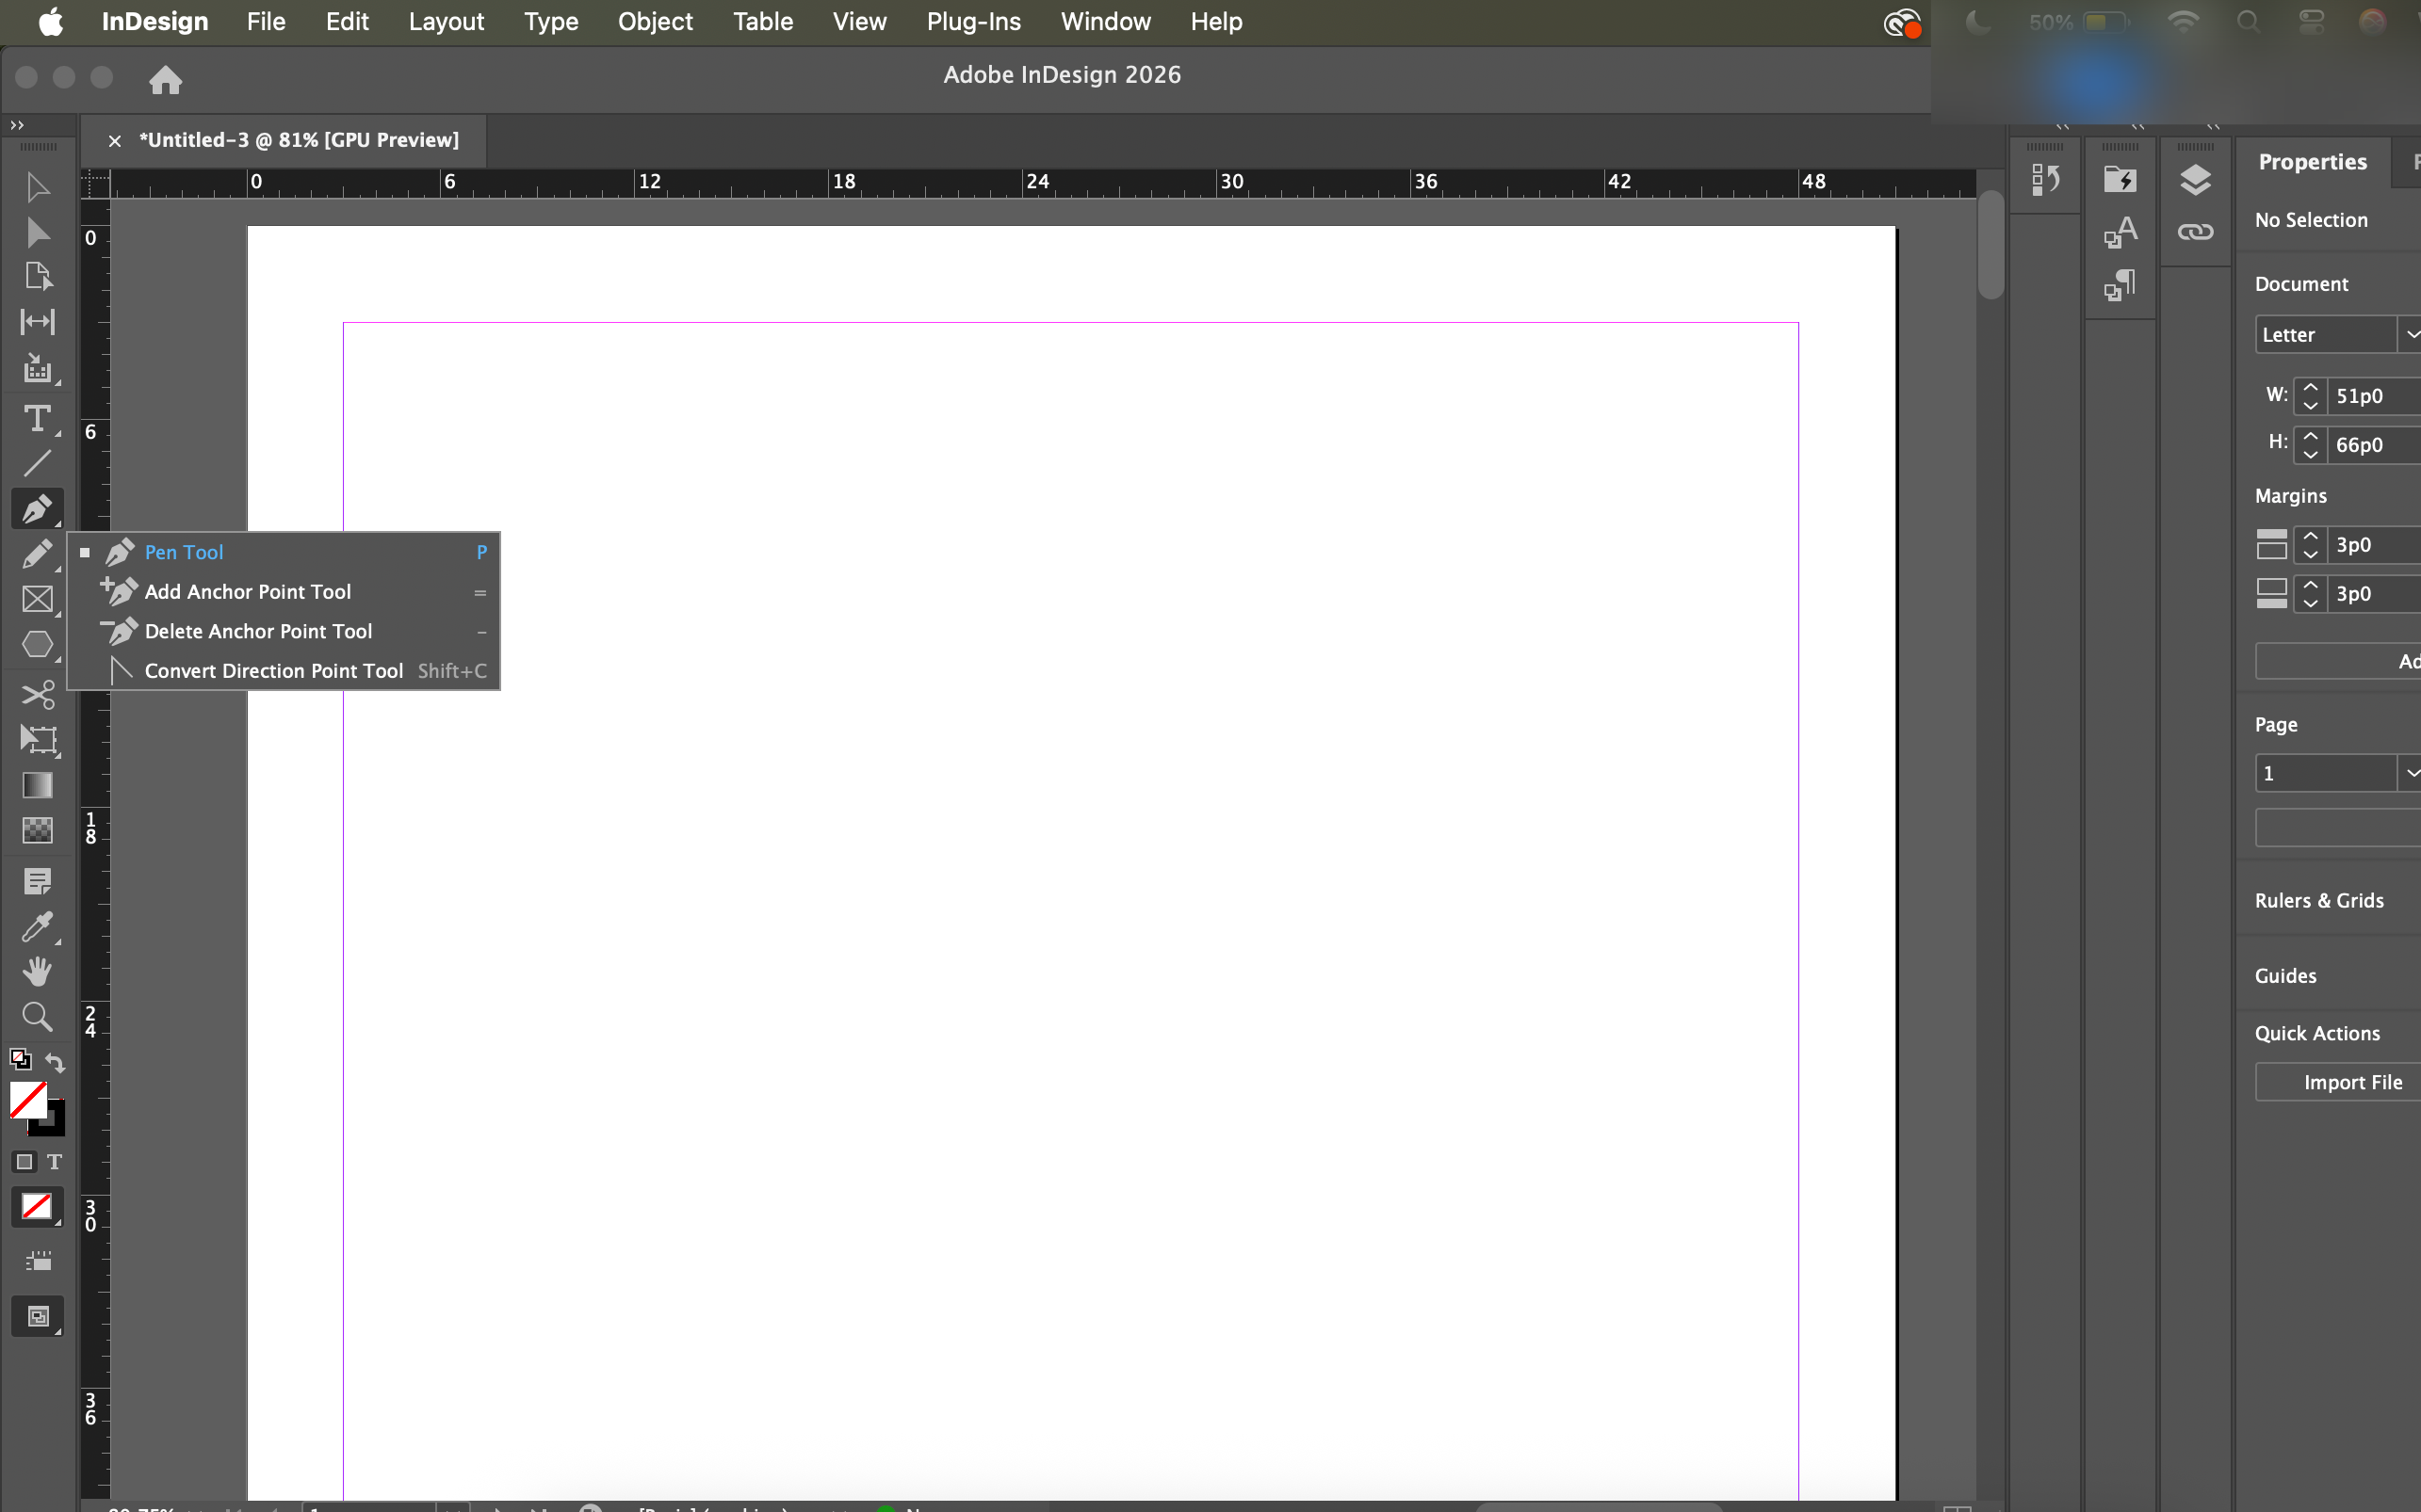Select the Zoom tool magnifier
This screenshot has width=2421, height=1512.
pyautogui.click(x=37, y=1017)
